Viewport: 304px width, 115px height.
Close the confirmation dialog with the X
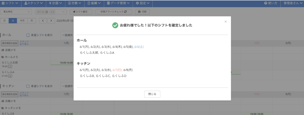click(226, 22)
